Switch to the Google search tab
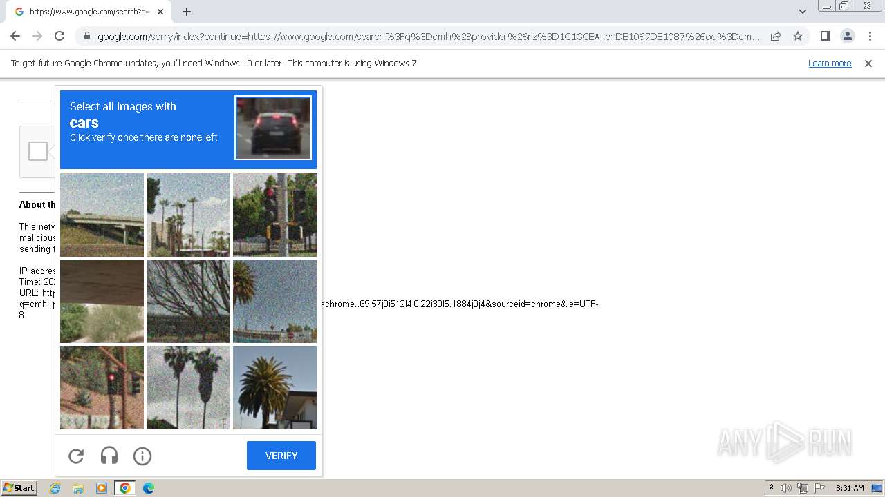The width and height of the screenshot is (885, 497). (x=88, y=12)
